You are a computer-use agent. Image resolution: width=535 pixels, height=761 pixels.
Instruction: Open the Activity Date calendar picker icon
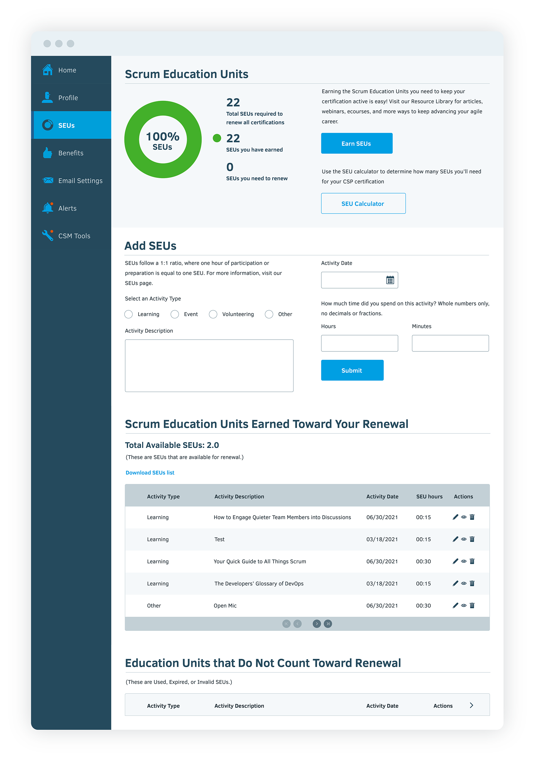[390, 280]
